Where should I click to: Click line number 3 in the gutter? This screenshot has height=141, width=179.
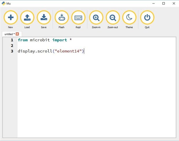pyautogui.click(x=12, y=51)
